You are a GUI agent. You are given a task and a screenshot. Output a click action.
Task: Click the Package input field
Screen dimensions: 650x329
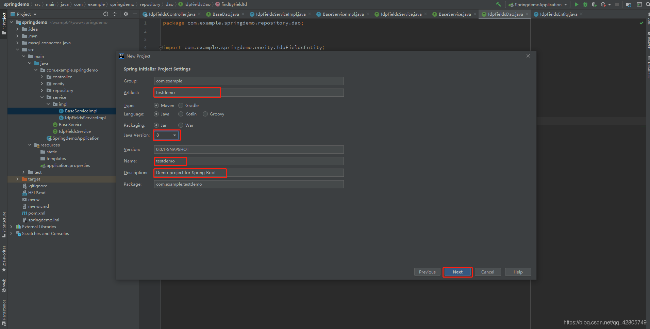249,184
